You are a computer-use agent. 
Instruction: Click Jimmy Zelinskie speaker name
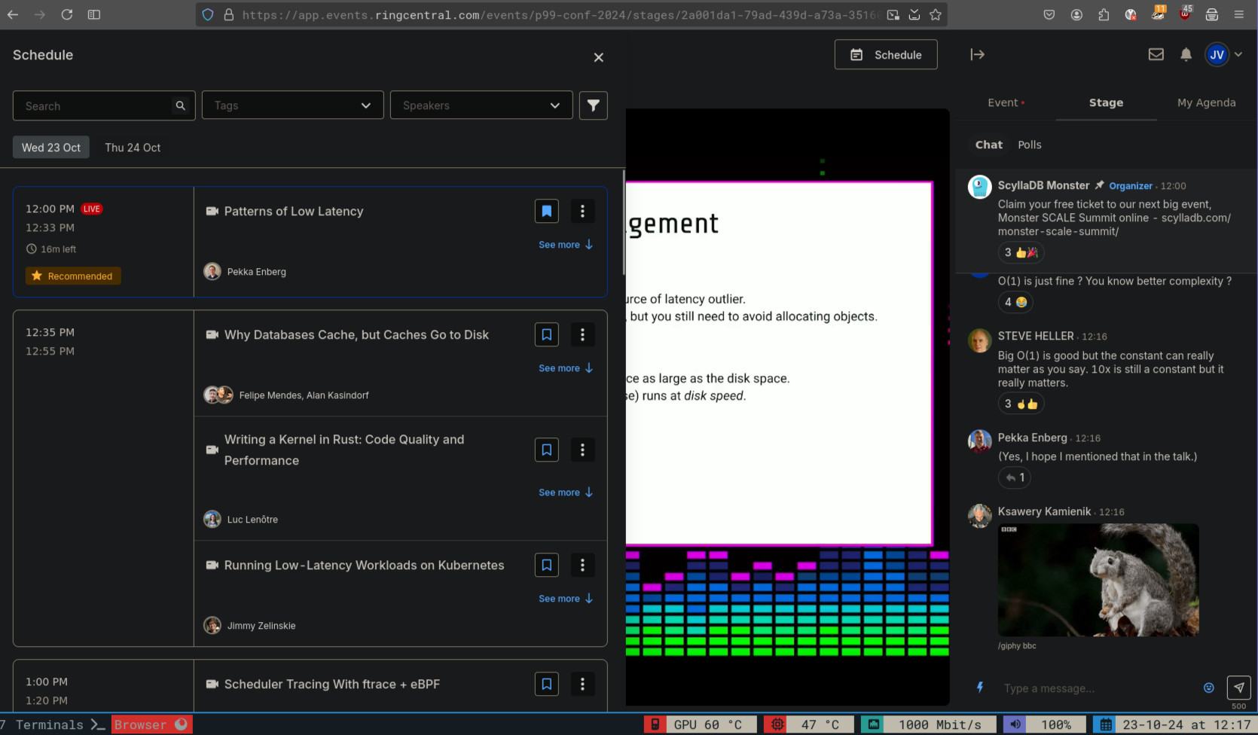tap(261, 626)
